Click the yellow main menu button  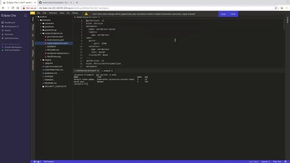(33, 13)
